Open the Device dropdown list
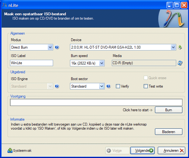Viewport: 189px width, 158px height. coord(123,47)
